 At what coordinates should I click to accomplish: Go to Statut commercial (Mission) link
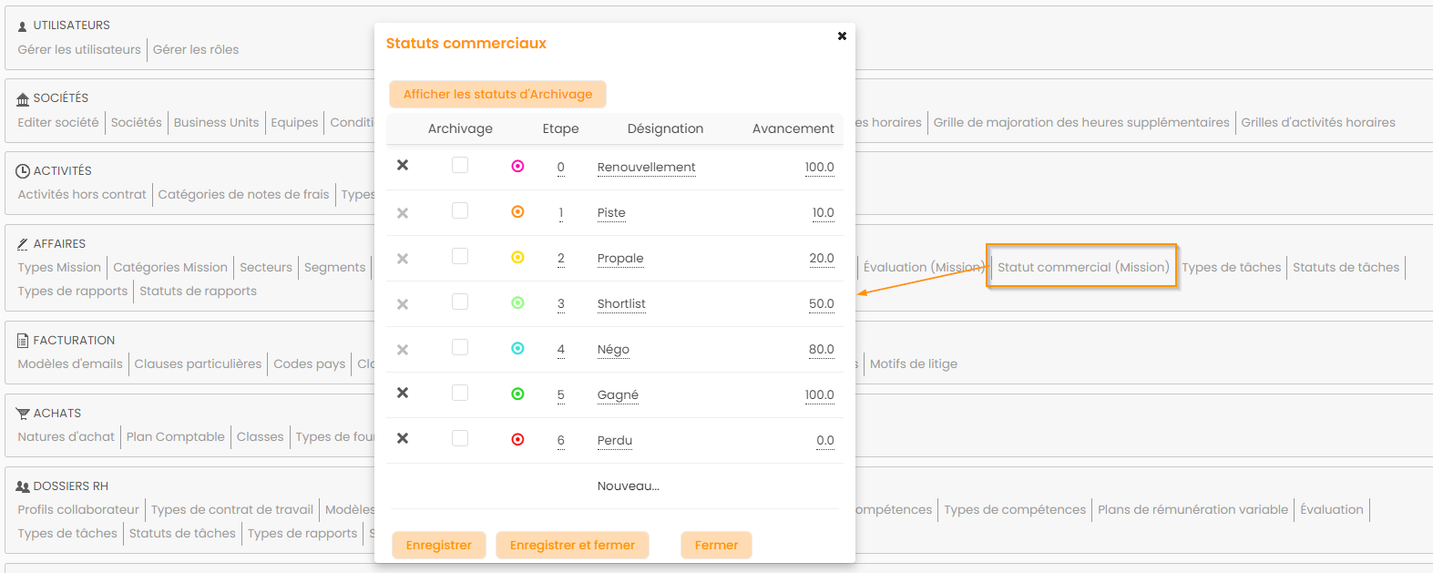[x=1082, y=267]
